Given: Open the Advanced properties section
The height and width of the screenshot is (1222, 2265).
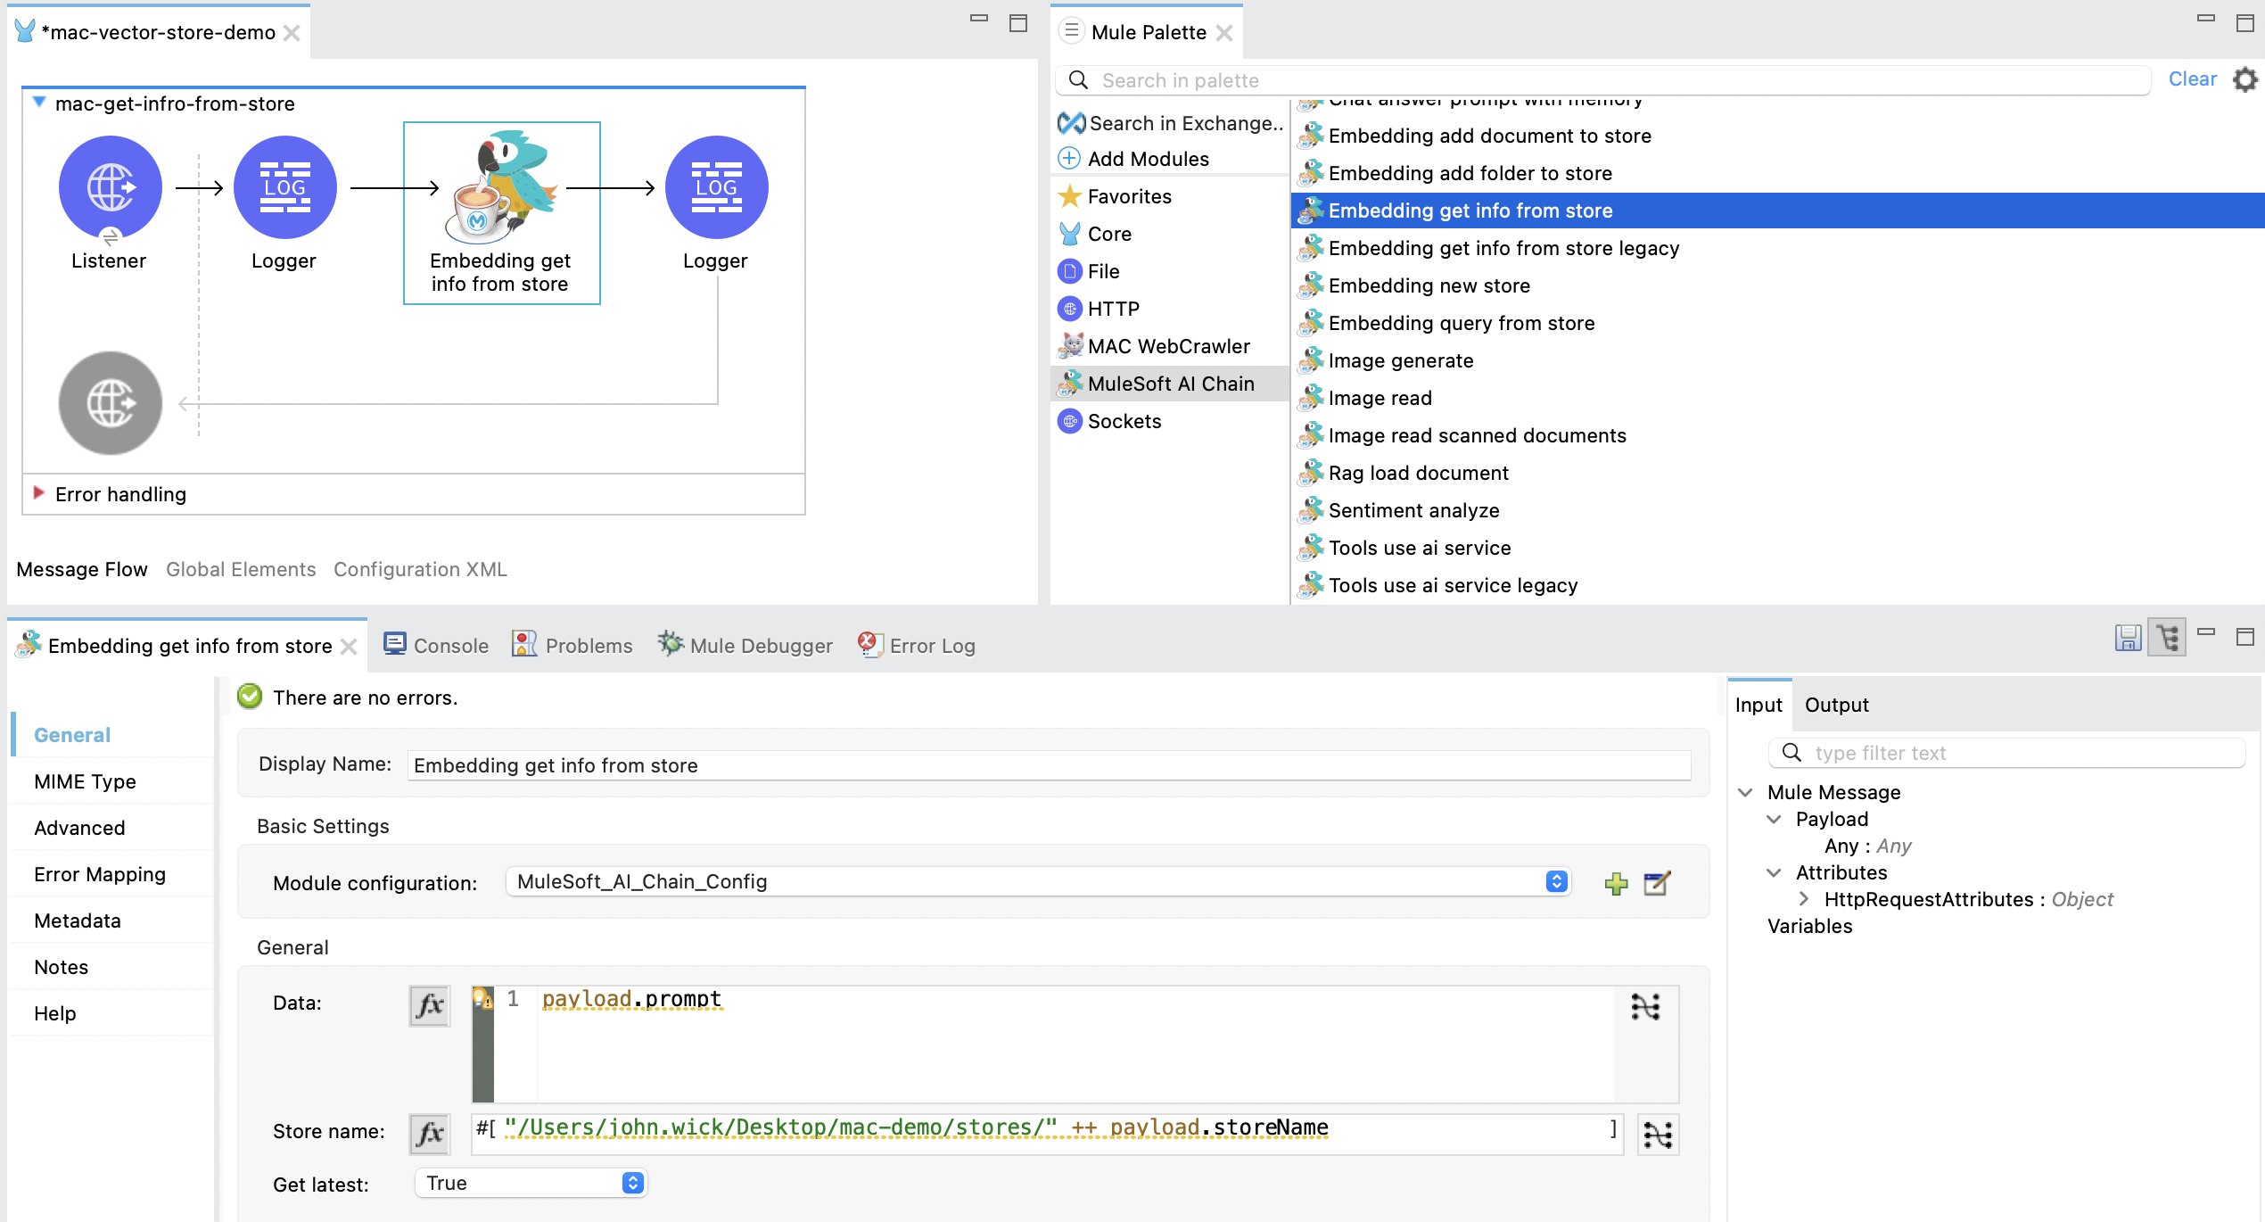Looking at the screenshot, I should click(79, 828).
